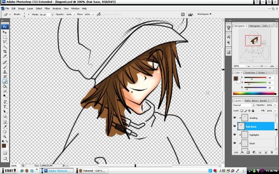This screenshot has width=279, height=174.
Task: Select the Slice tool
Action: pos(5,56)
